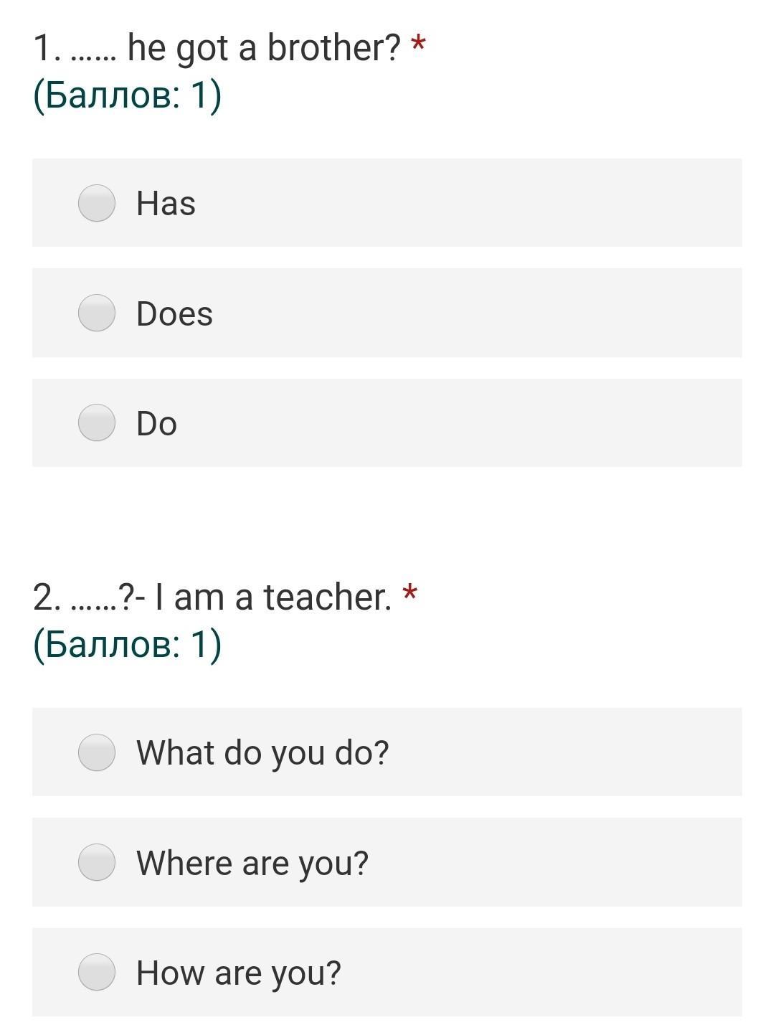Choose the "What do you do?" radio button
This screenshot has width=763, height=1030.
click(x=97, y=752)
